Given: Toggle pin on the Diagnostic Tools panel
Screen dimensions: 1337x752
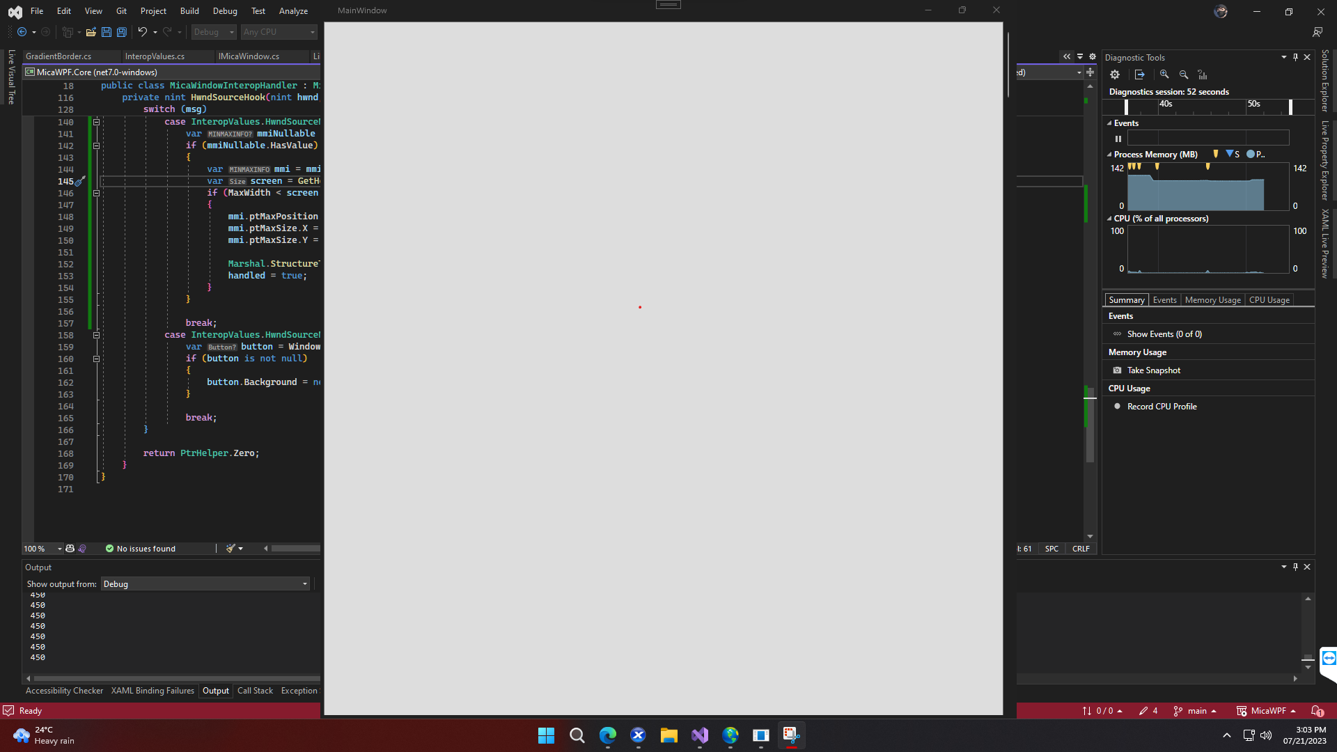Looking at the screenshot, I should (x=1295, y=57).
